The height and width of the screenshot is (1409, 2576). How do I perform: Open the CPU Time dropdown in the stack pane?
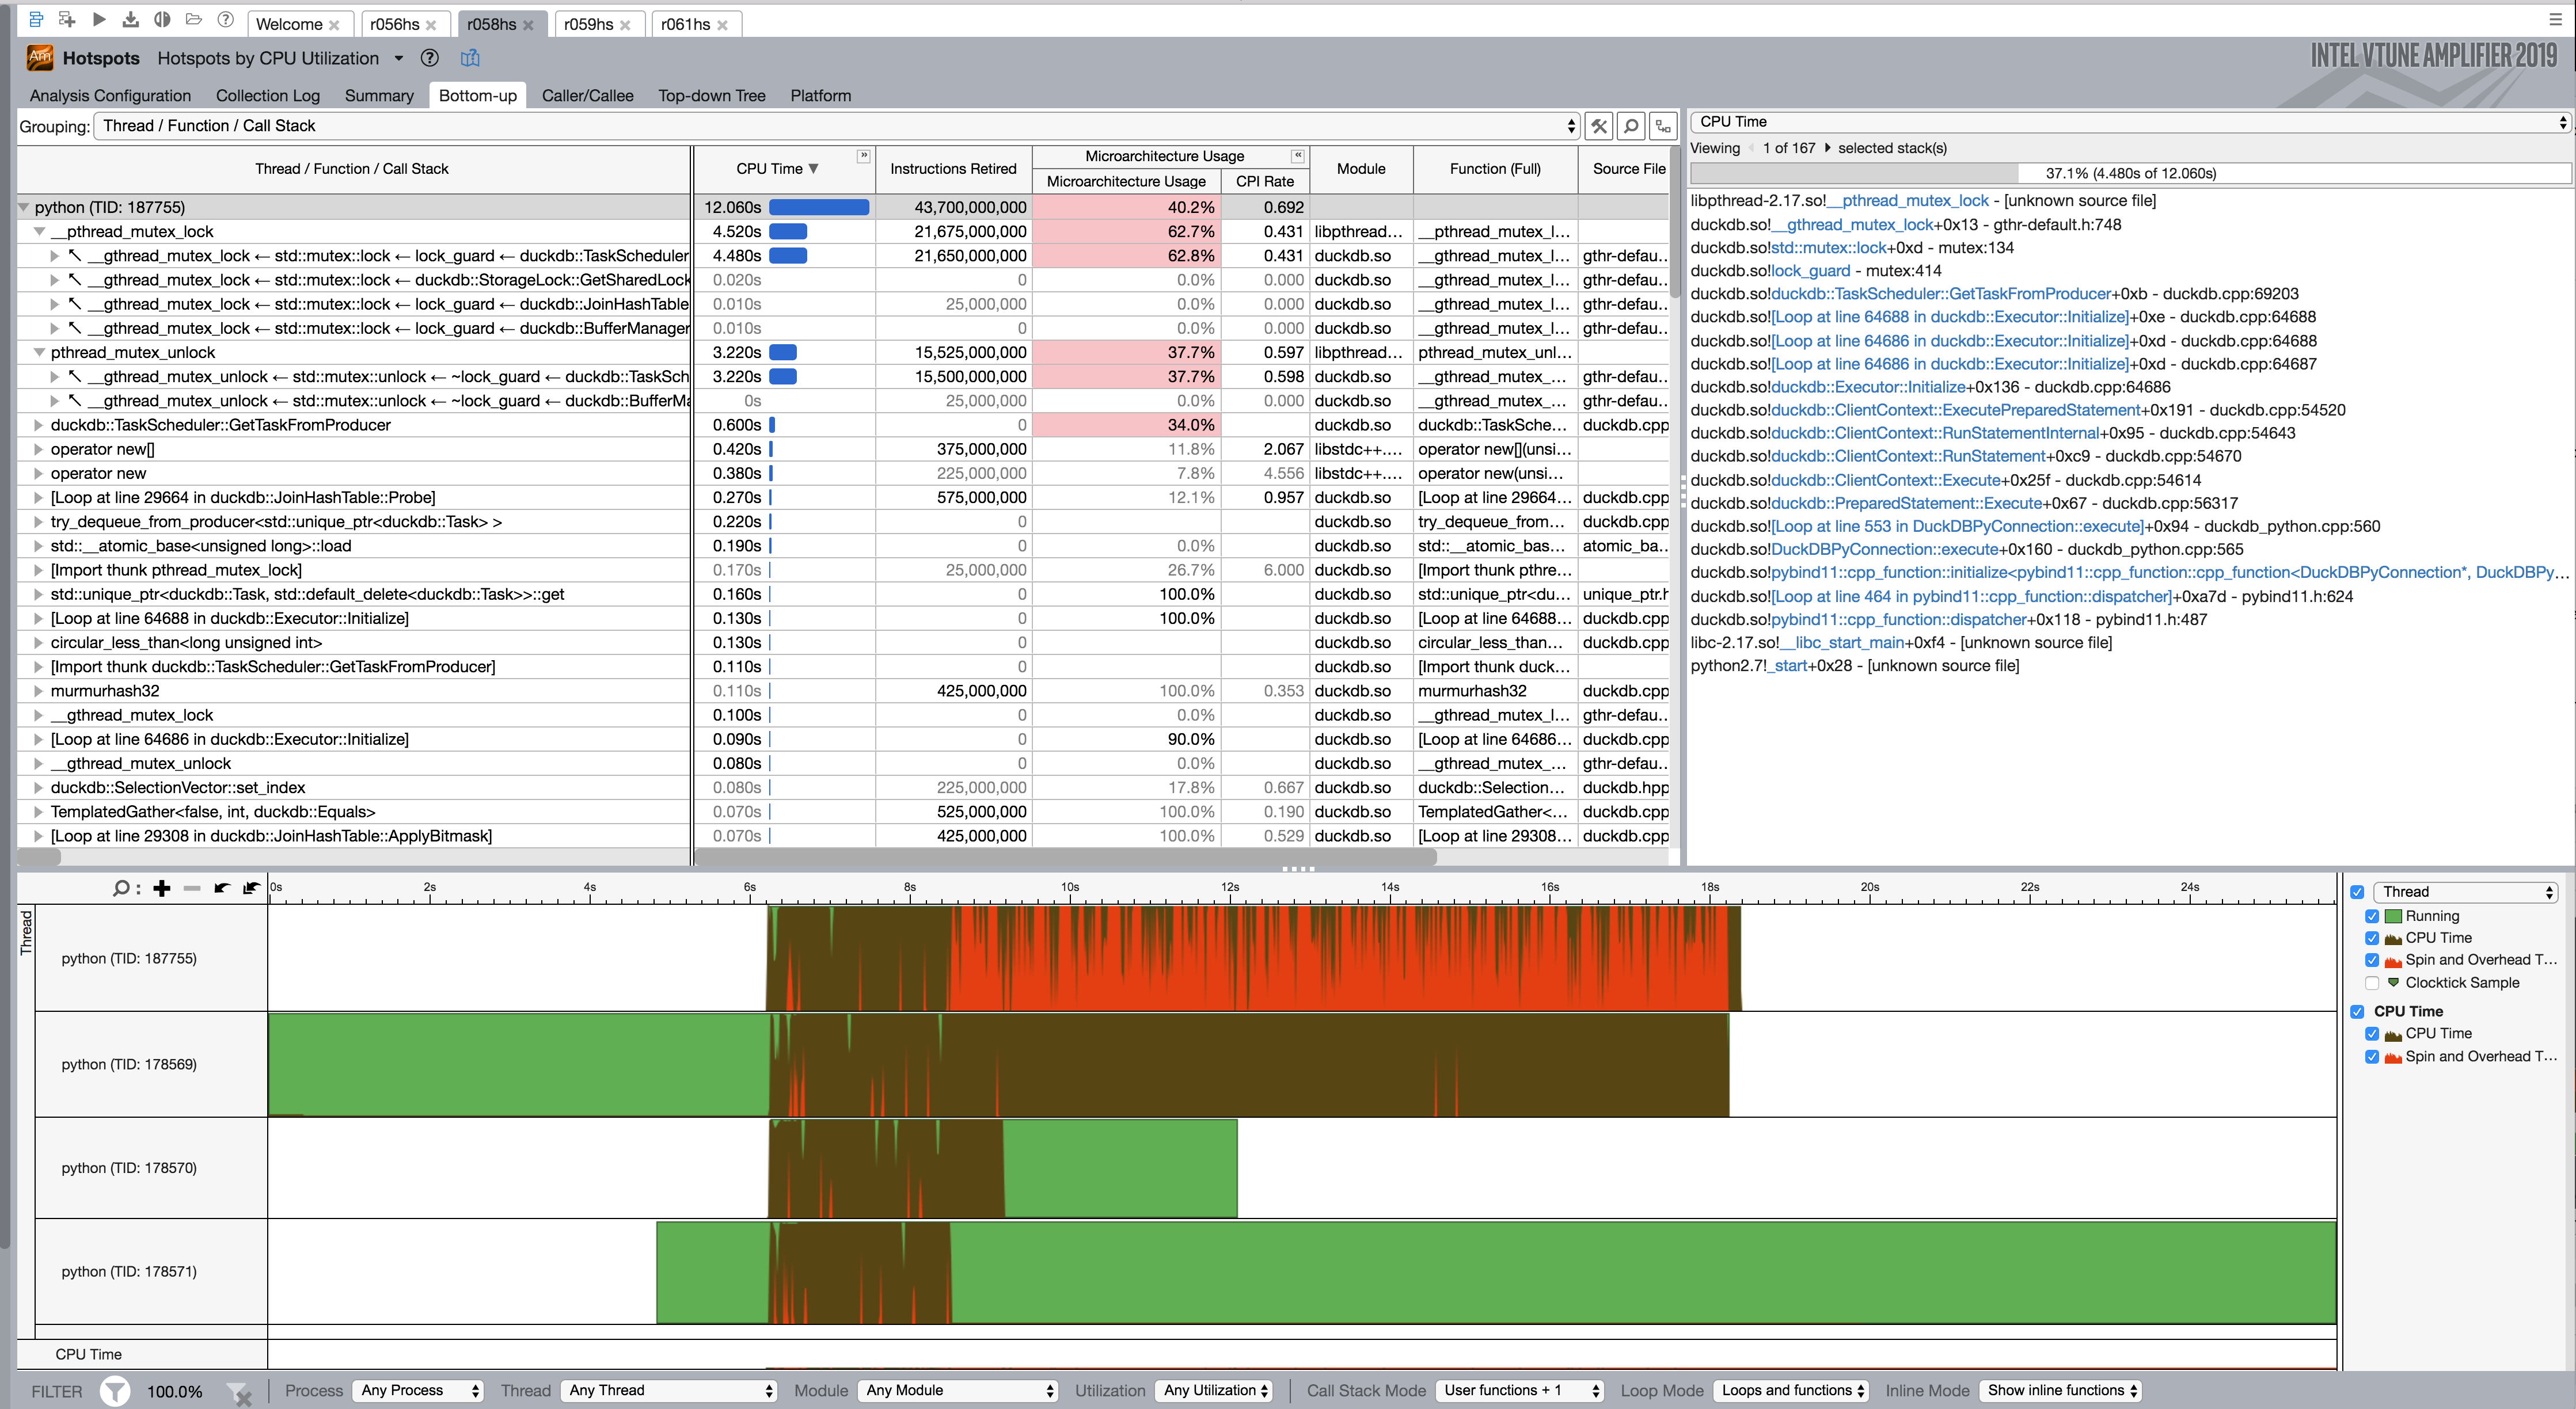[x=2131, y=122]
